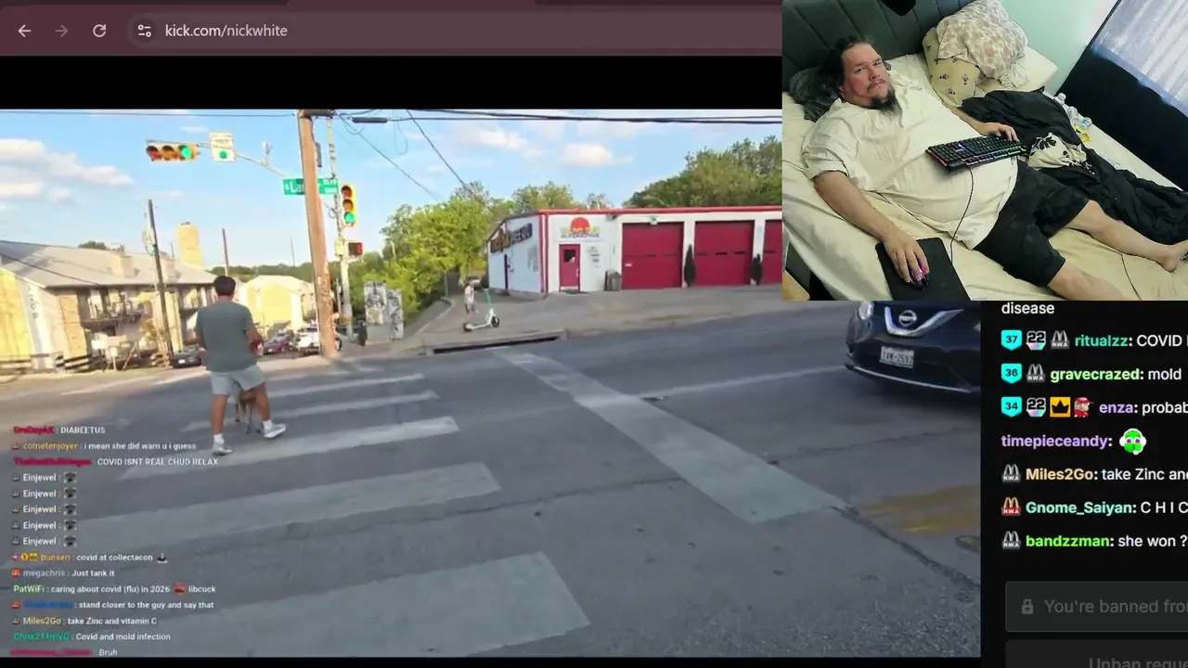Screen dimensions: 1188x668
Task: Click "COVID ISNT REAL CHUD RELAX" overlay message
Action: click(x=158, y=462)
